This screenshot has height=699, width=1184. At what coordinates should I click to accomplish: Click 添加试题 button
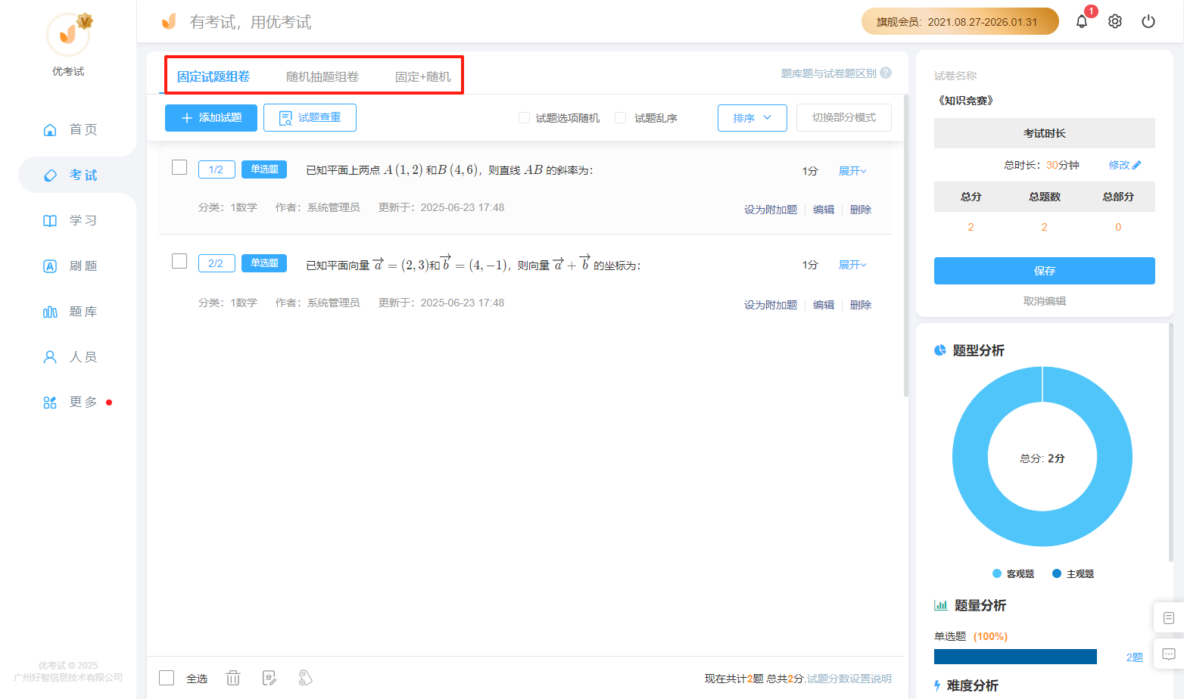click(211, 118)
